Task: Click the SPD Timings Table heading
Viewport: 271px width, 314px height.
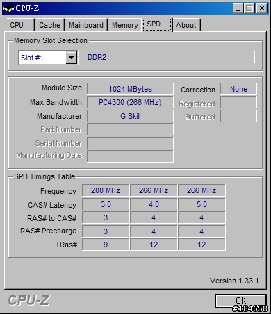Action: (x=44, y=176)
